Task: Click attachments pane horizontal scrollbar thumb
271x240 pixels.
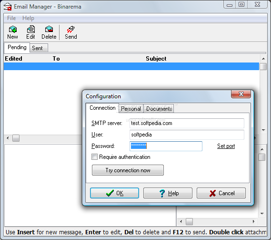Action: tap(189, 222)
